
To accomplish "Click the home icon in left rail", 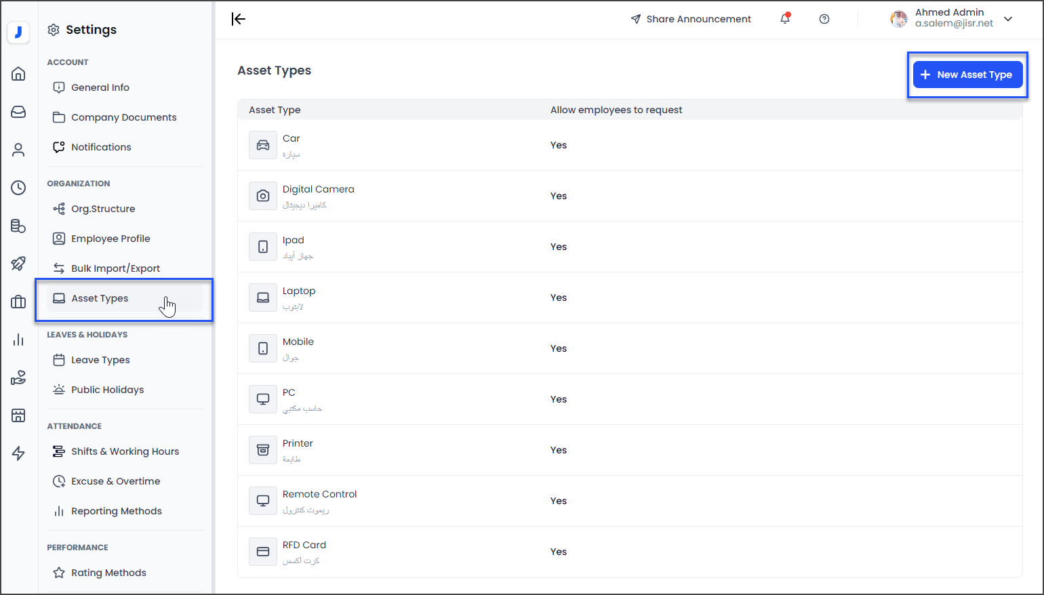I will 18,74.
